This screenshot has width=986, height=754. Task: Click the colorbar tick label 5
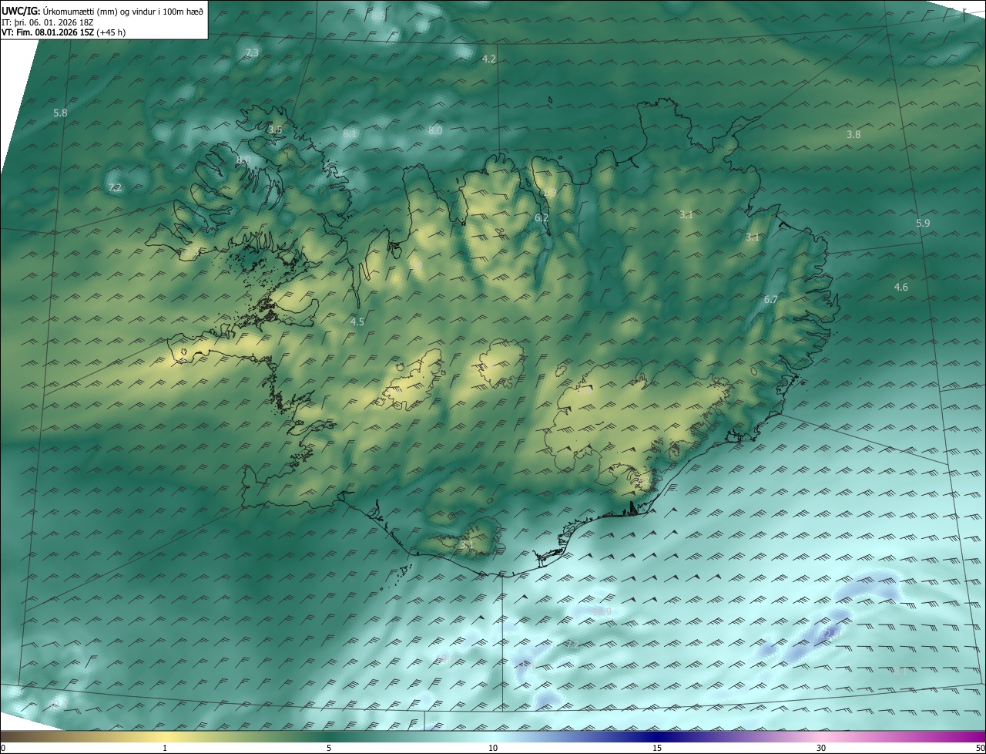(x=329, y=748)
